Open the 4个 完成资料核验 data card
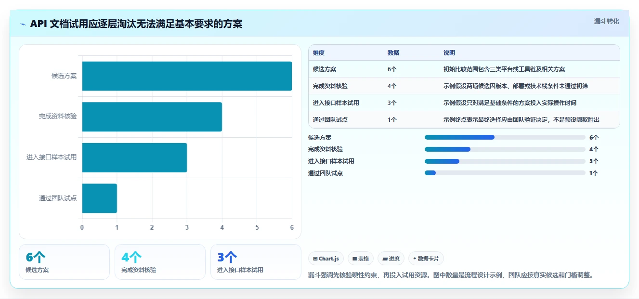639x299 pixels. tap(160, 262)
